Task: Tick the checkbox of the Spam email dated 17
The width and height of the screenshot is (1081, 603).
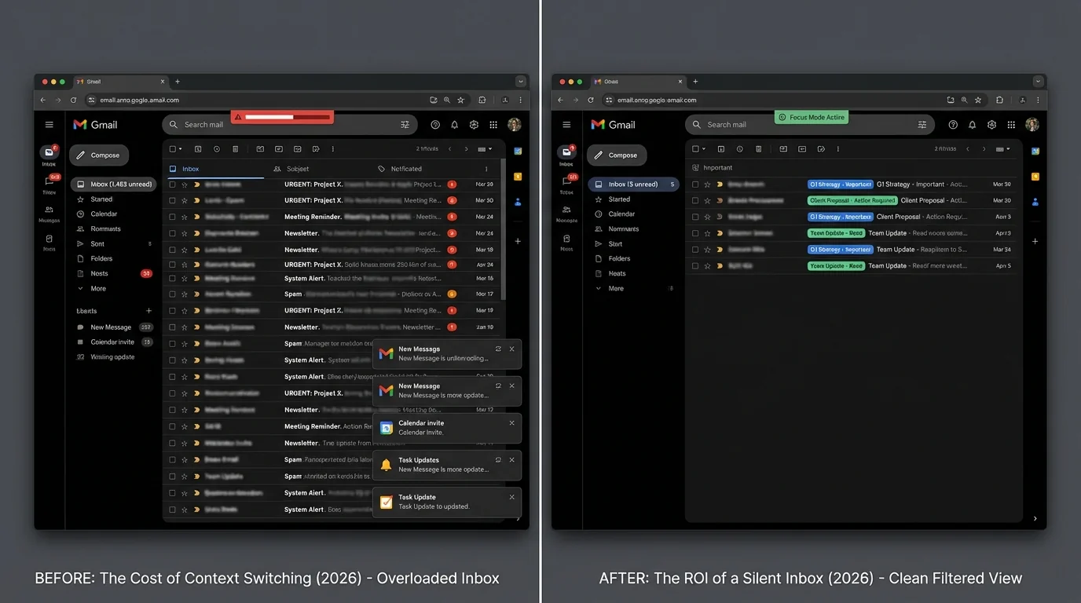Action: coord(173,294)
